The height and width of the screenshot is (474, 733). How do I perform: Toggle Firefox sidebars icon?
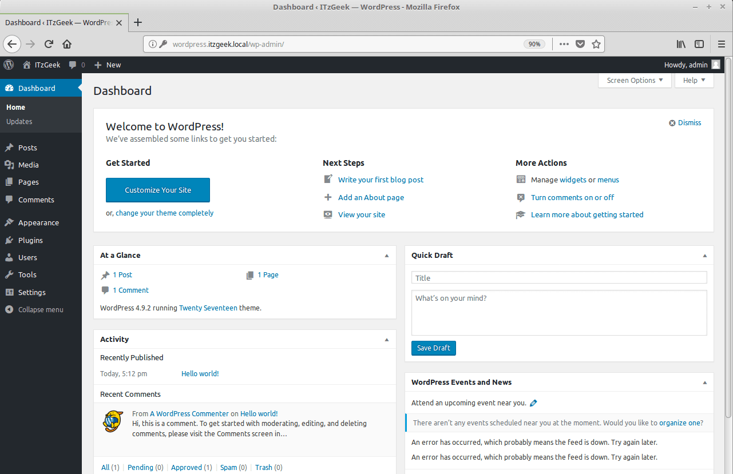pos(699,44)
